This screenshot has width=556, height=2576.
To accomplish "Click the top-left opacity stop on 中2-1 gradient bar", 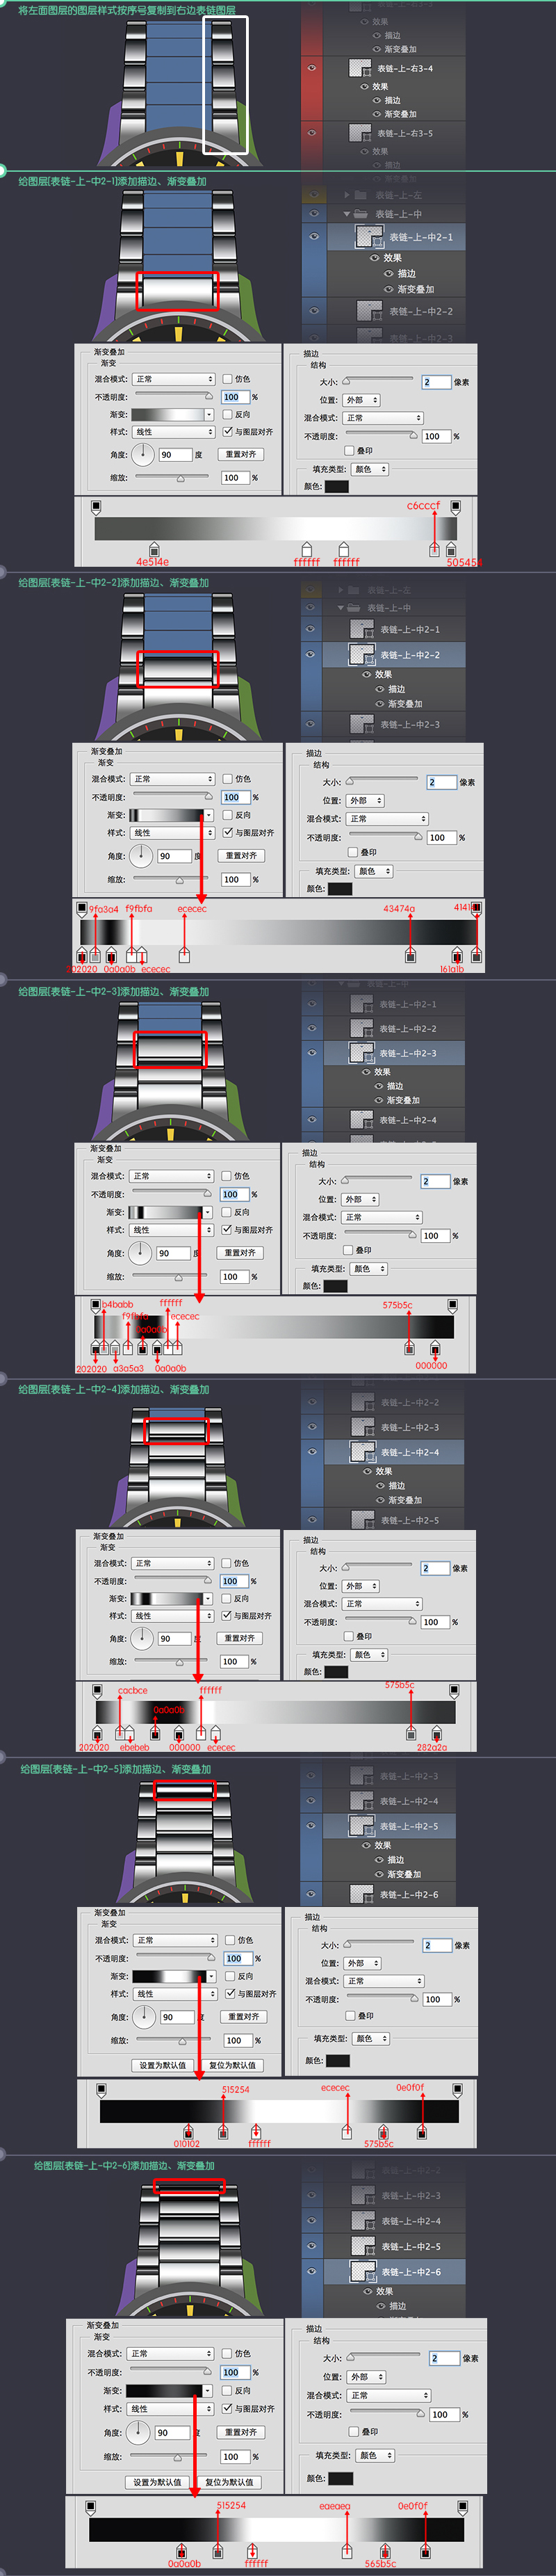I will pyautogui.click(x=96, y=507).
